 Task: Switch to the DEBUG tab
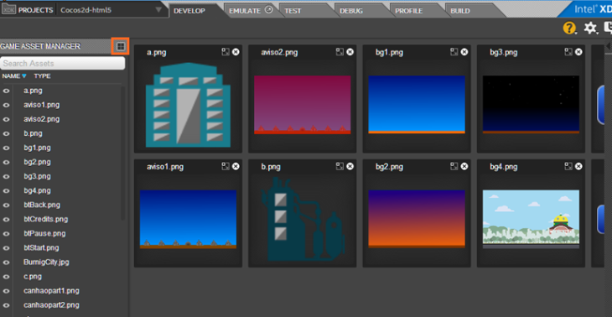click(351, 11)
